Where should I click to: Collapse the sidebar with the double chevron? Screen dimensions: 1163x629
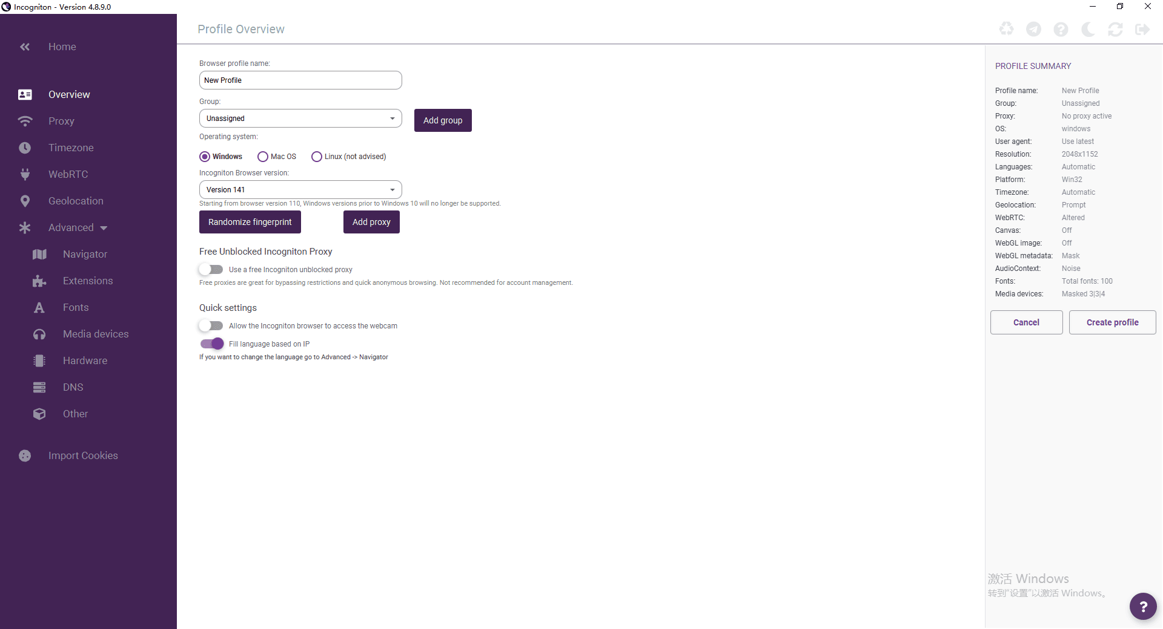pos(25,47)
